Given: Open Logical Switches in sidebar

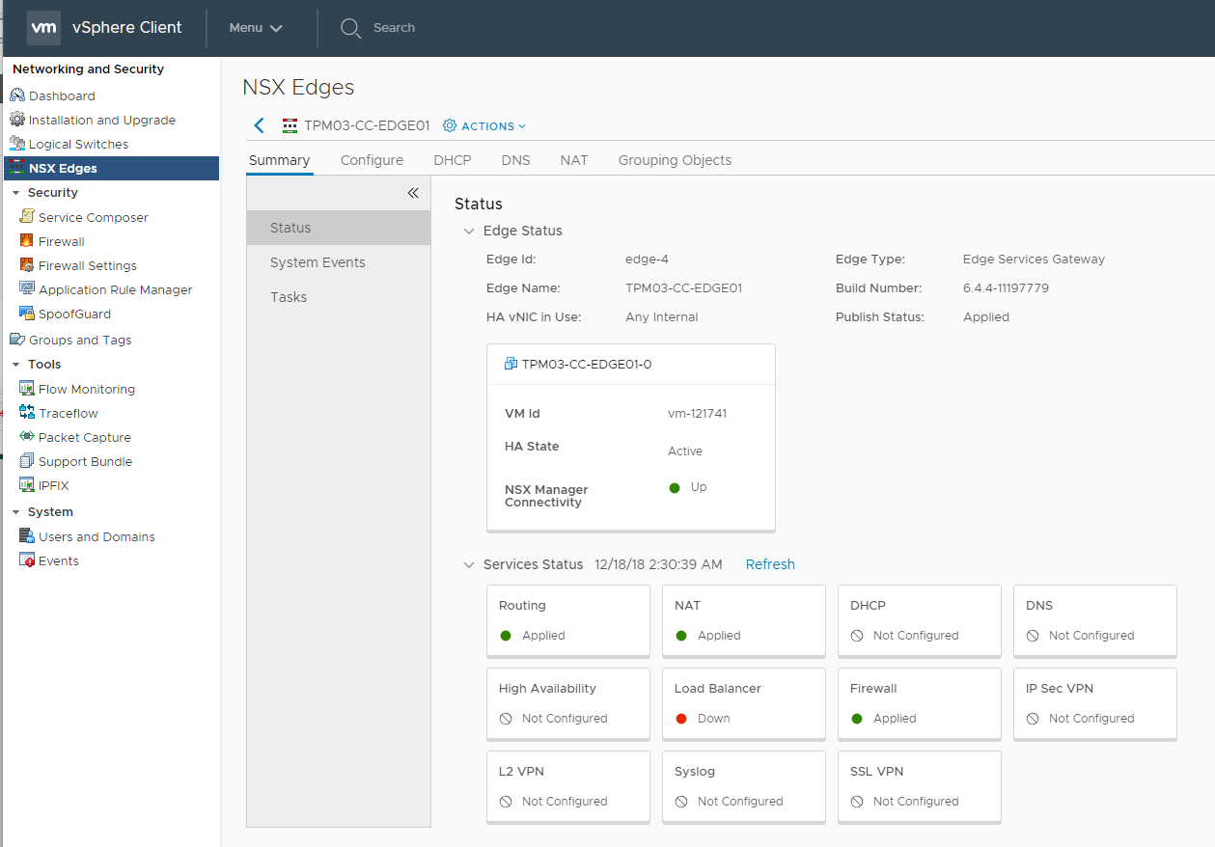Looking at the screenshot, I should 78,144.
